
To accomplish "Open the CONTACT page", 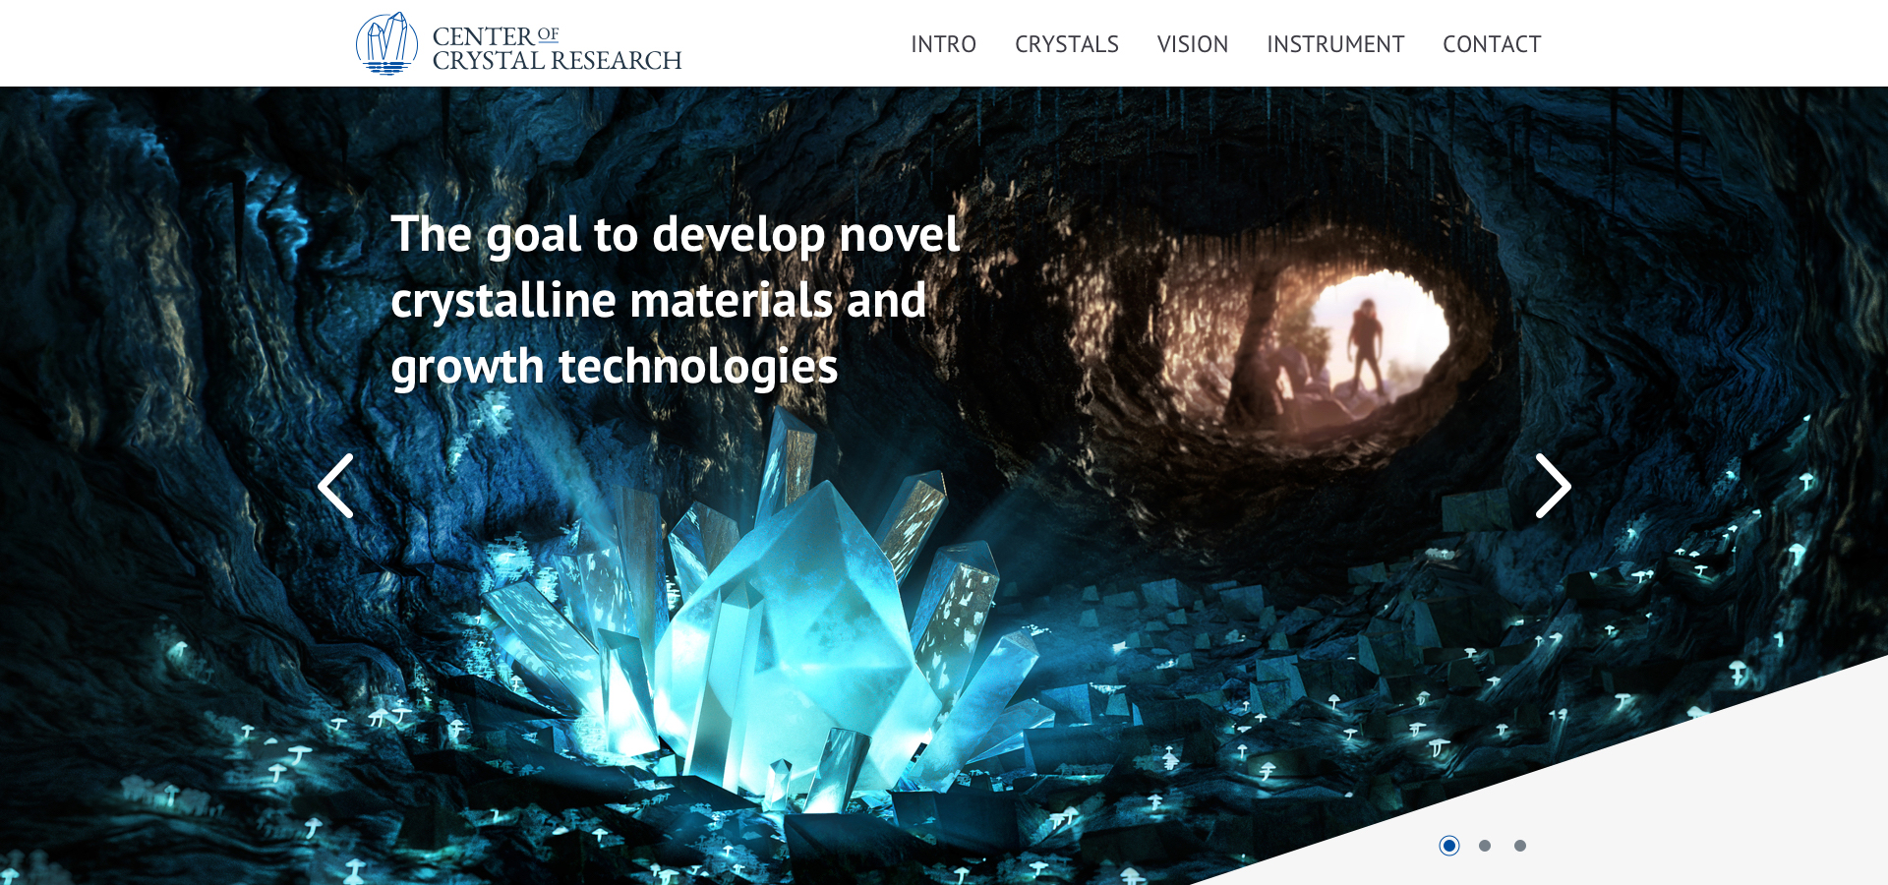I will point(1491,44).
